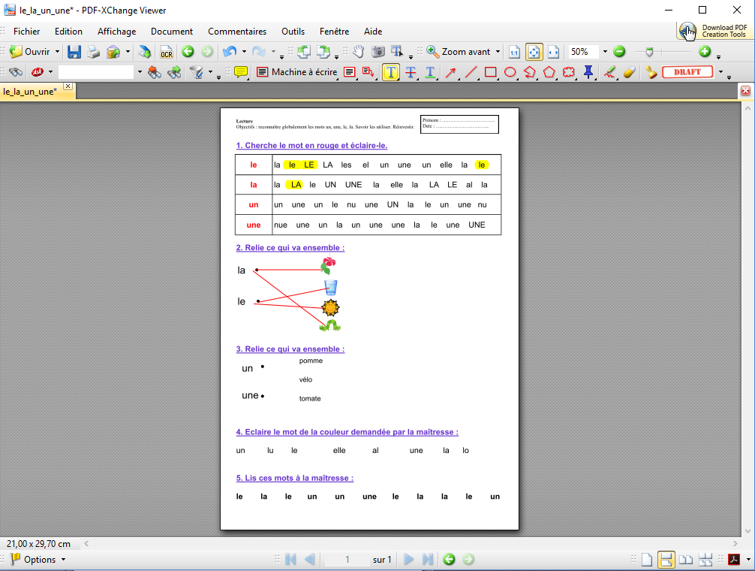Switch to continuous page layout
Screen dimensions: 755x571
pos(666,559)
